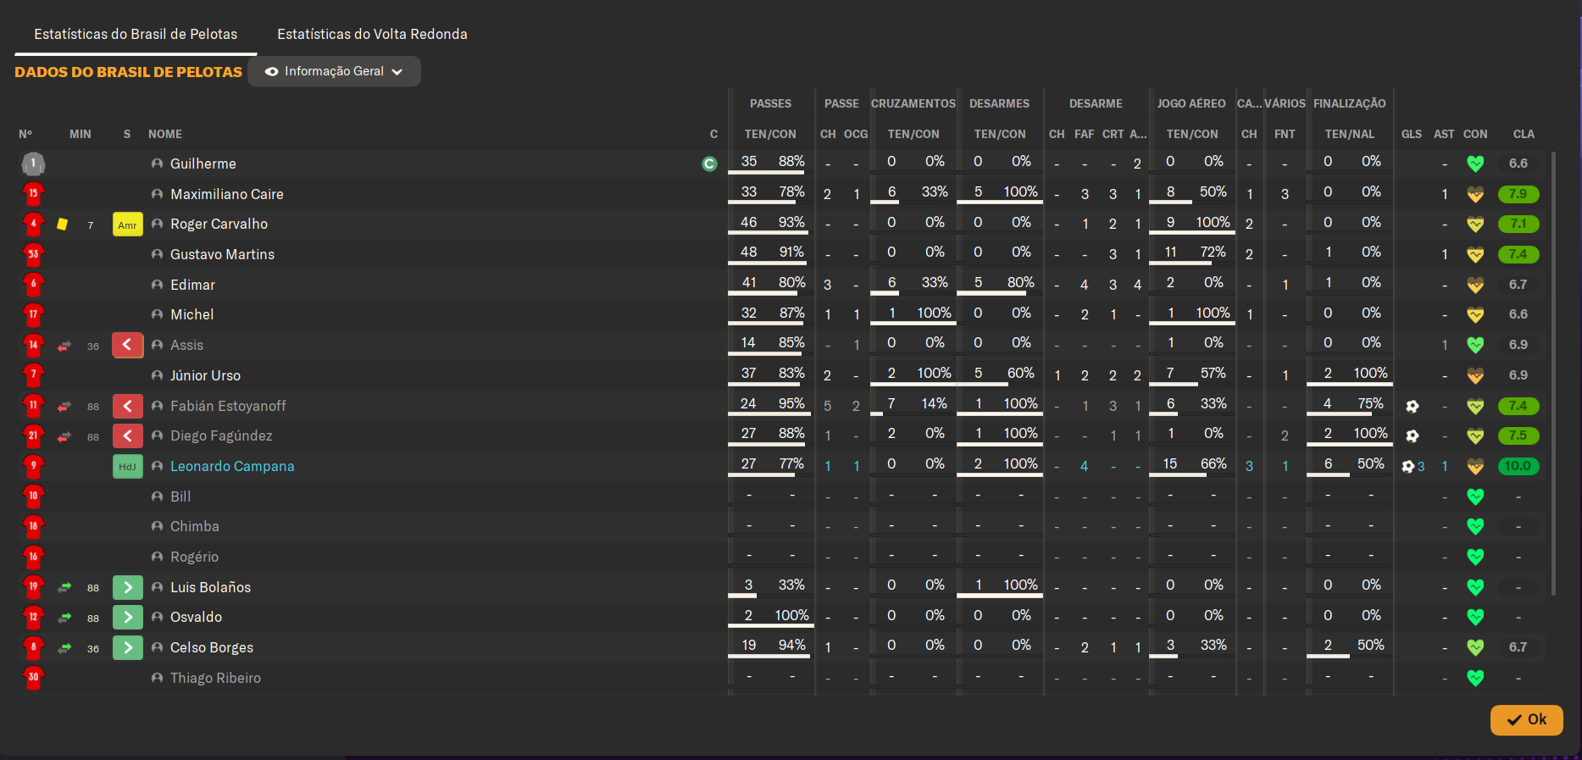The height and width of the screenshot is (760, 1582).
Task: Sort by the FNT column header
Action: 1285,134
